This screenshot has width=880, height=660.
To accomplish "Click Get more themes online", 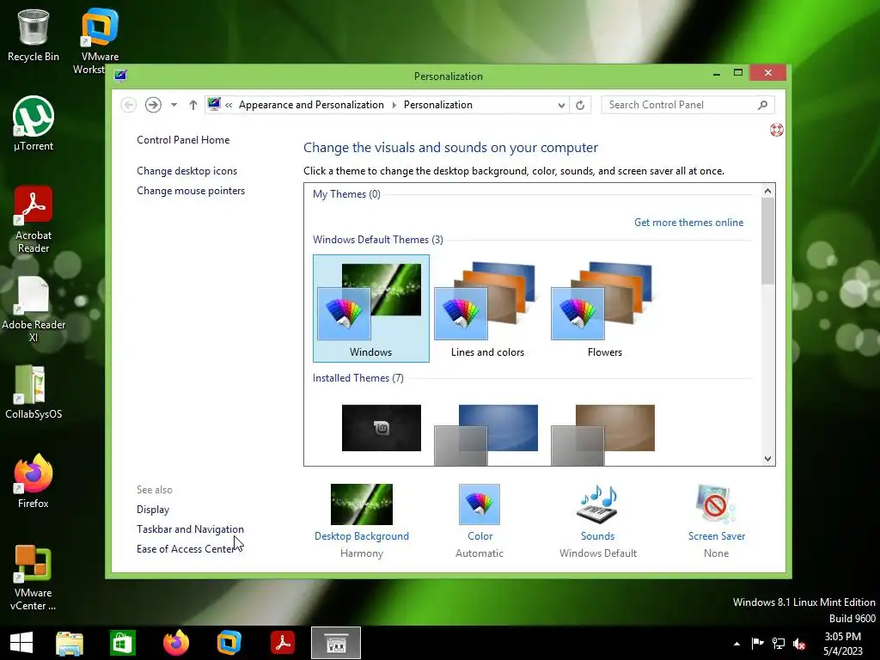I will [x=688, y=223].
